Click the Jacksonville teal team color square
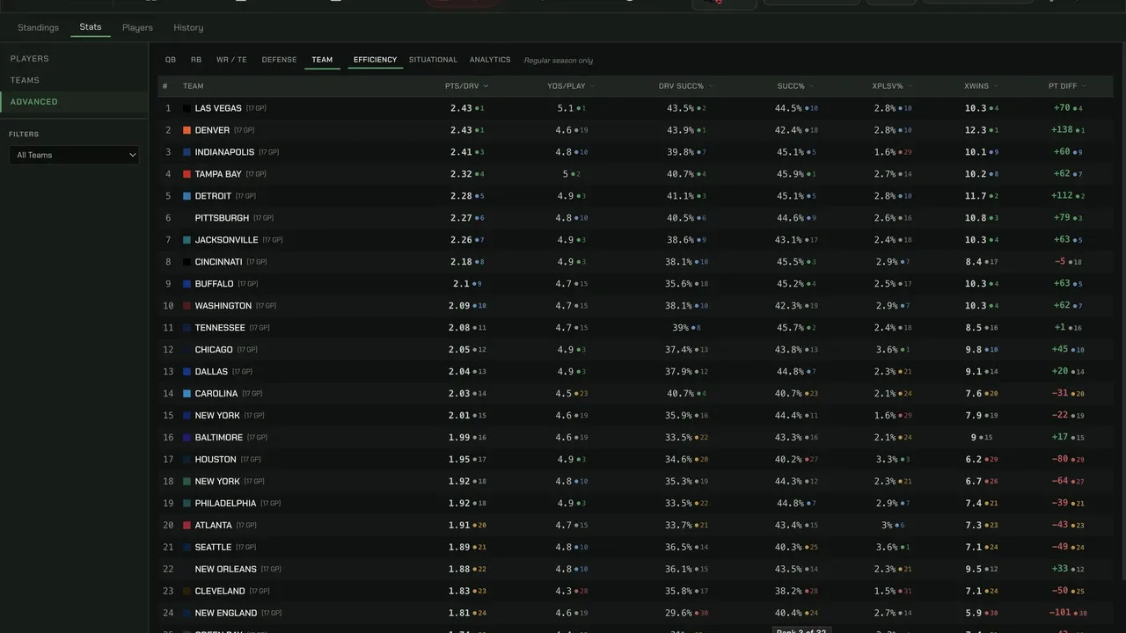Viewport: 1126px width, 633px height. (x=186, y=240)
